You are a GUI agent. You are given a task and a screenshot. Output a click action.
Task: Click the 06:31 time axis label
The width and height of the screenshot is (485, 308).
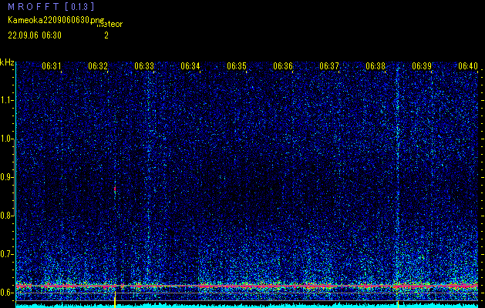point(52,65)
